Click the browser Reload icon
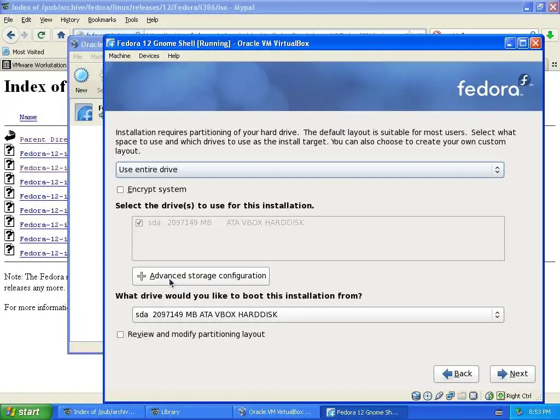This screenshot has width=560, height=420. (41, 34)
